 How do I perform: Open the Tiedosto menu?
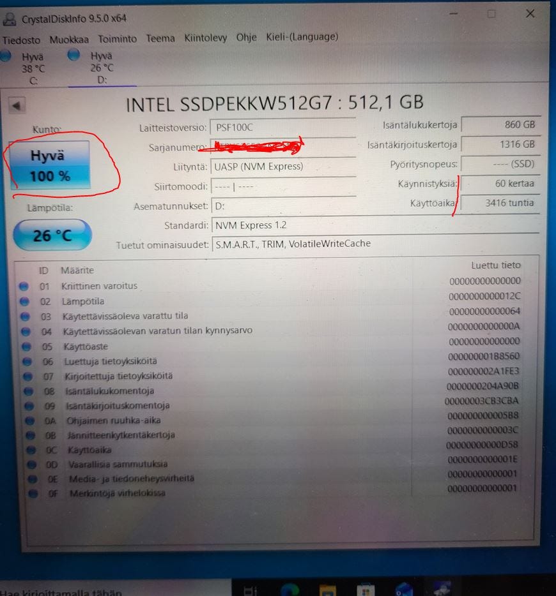[21, 40]
